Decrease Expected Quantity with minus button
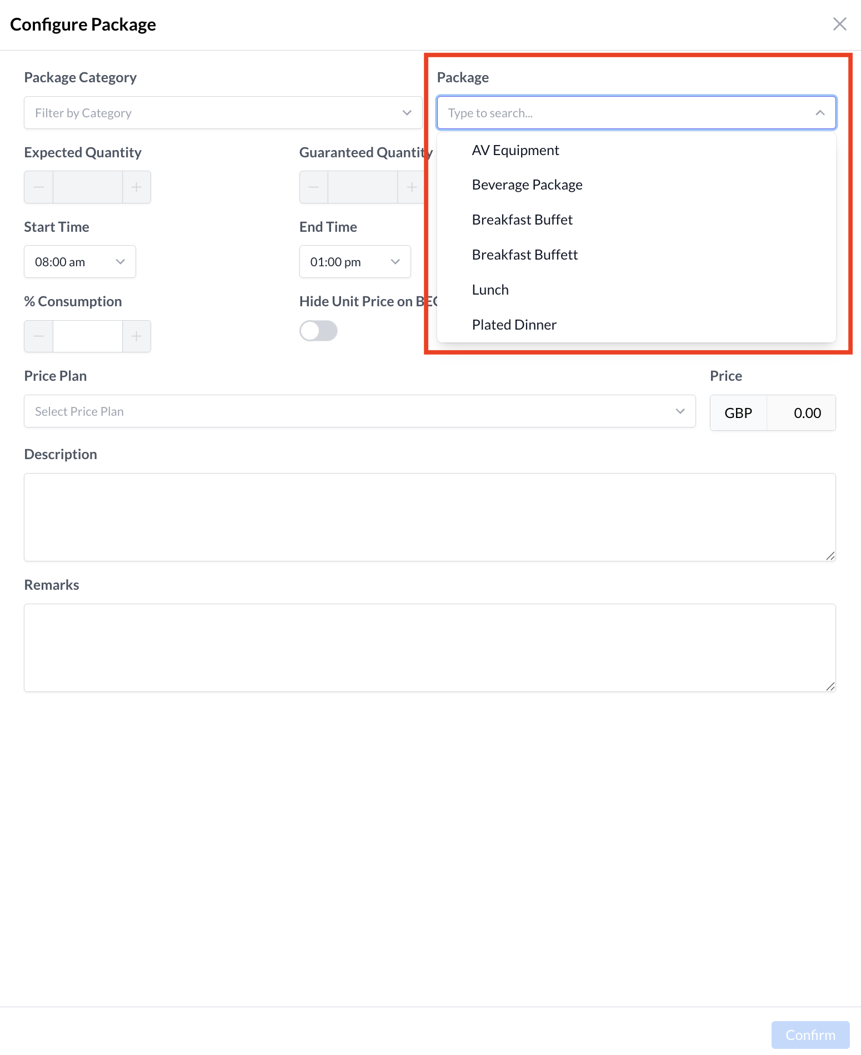Image resolution: width=861 pixels, height=1055 pixels. point(39,187)
